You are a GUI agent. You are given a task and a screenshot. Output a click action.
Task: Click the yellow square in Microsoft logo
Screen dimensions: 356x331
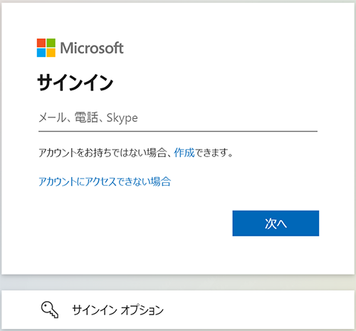tap(51, 53)
